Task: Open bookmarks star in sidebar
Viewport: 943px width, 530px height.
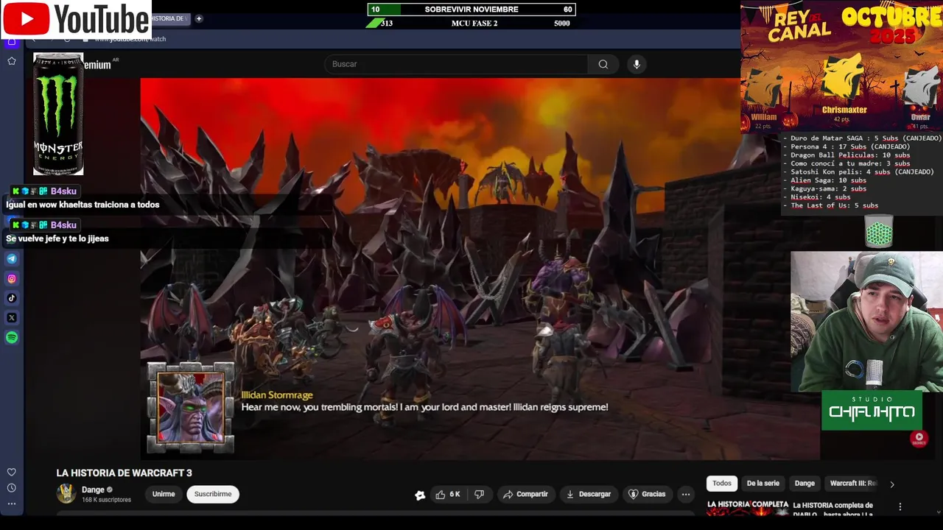Action: 12,61
